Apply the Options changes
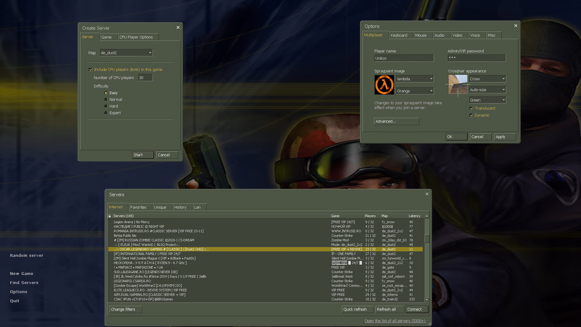The image size is (581, 327). [505, 137]
